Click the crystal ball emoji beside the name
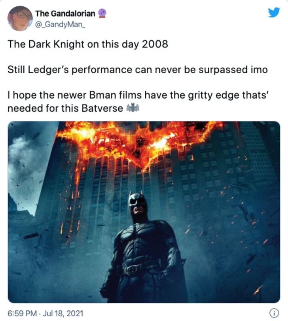This screenshot has height=321, width=288. click(102, 13)
